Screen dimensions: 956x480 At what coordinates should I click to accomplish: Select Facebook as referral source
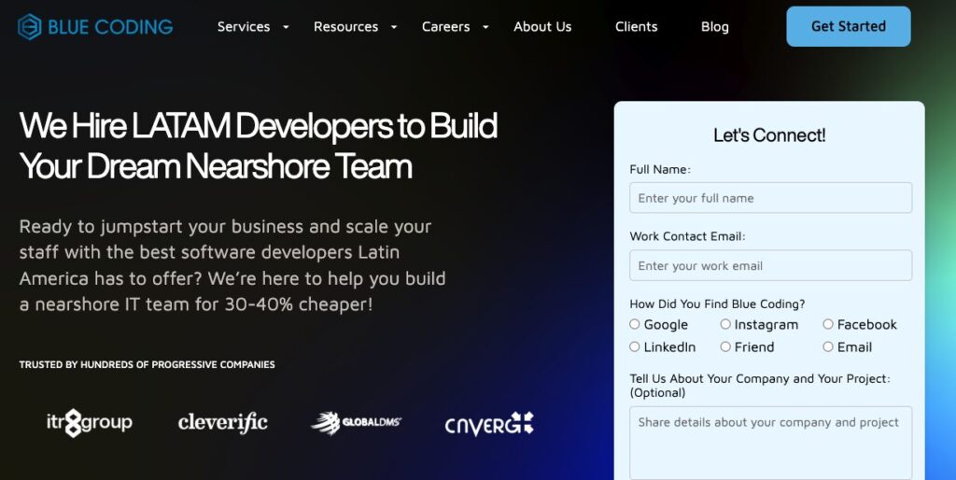coord(828,324)
